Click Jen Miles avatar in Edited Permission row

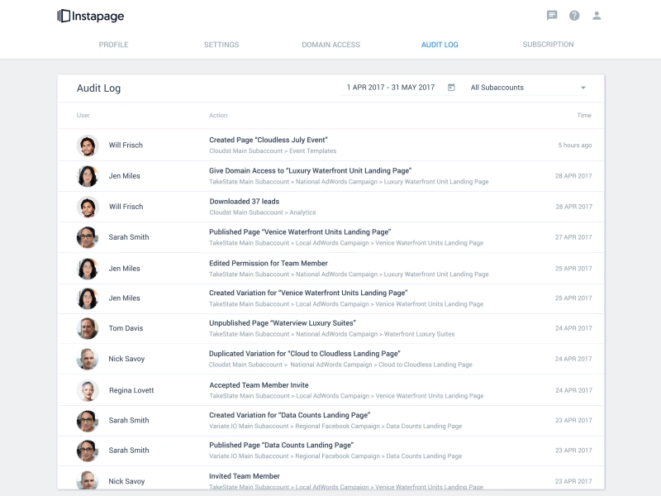pos(88,269)
